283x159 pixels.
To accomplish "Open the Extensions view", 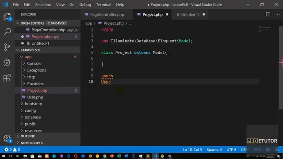I will (x=7, y=78).
